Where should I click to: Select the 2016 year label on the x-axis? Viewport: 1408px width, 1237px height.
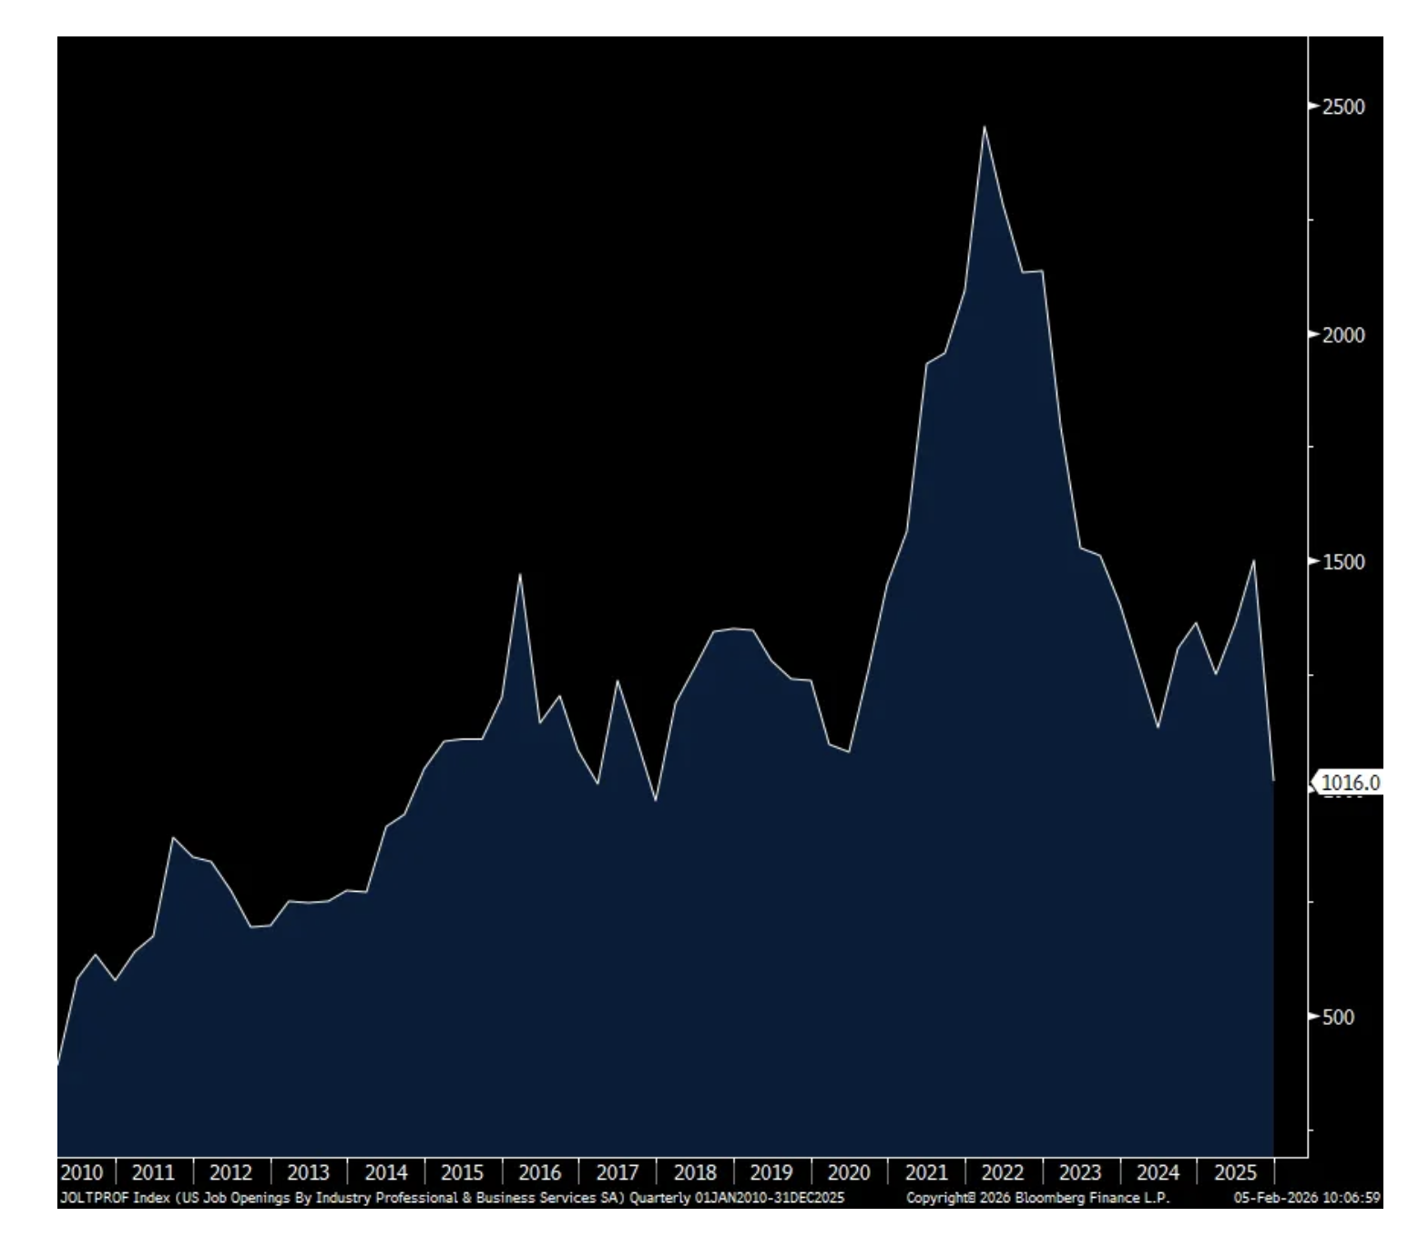coord(539,1172)
